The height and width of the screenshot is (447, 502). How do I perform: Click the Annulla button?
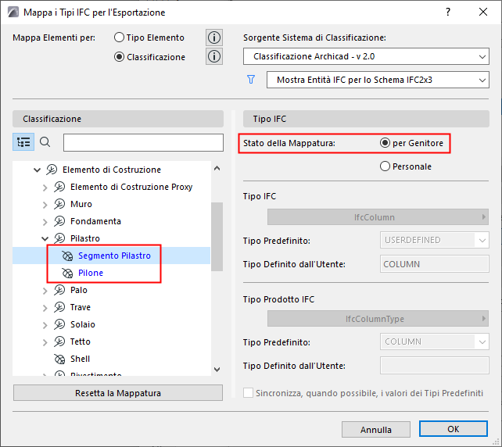(x=376, y=429)
